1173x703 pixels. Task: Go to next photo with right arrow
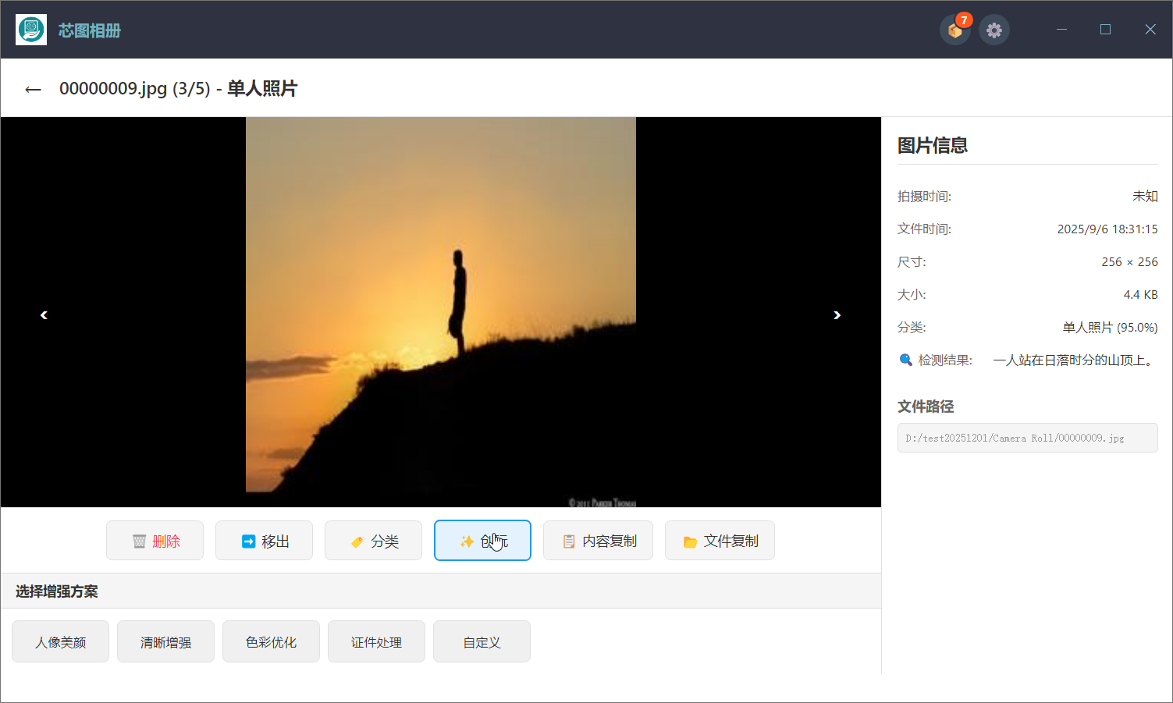point(837,315)
